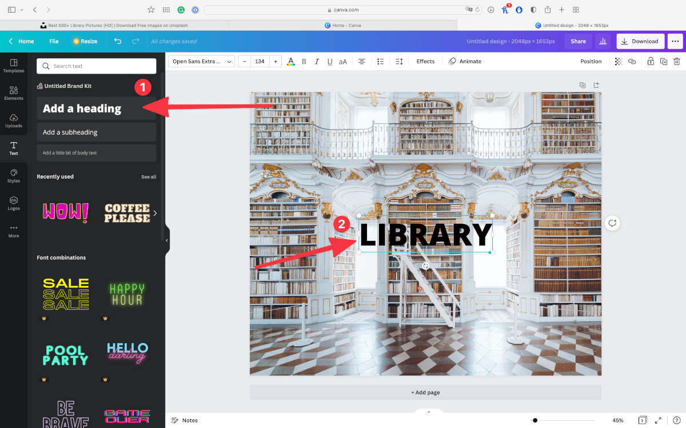Switch to the Unsplash Library Pictures tab
This screenshot has width=686, height=428.
click(x=114, y=25)
